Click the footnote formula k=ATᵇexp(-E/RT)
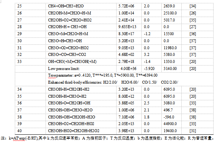 23,138
